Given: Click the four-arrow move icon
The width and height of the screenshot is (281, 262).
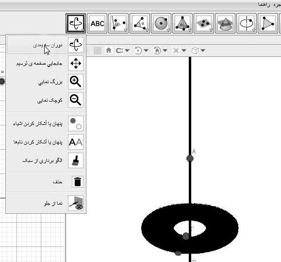Looking at the screenshot, I should point(76,63).
